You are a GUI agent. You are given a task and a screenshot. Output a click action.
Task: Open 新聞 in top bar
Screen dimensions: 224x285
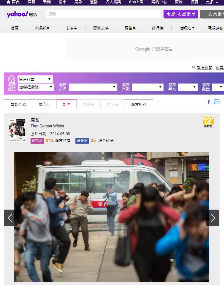47,2
